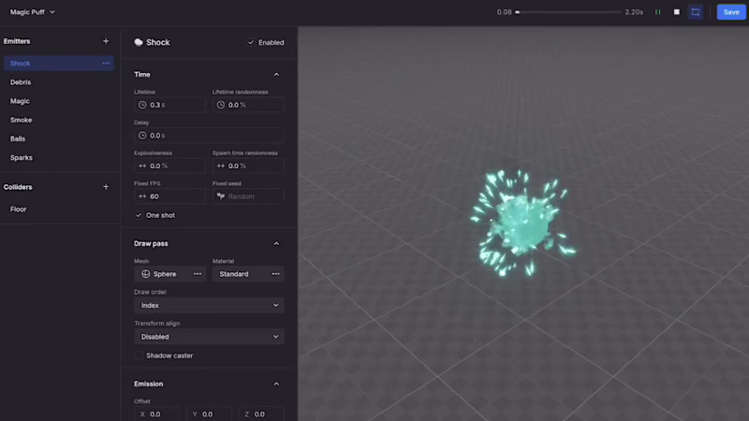Add a new emitter with the plus icon
This screenshot has height=421, width=749.
coord(106,41)
